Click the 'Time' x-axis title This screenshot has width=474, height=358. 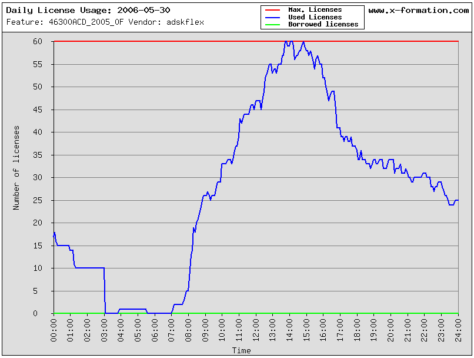[x=241, y=350]
